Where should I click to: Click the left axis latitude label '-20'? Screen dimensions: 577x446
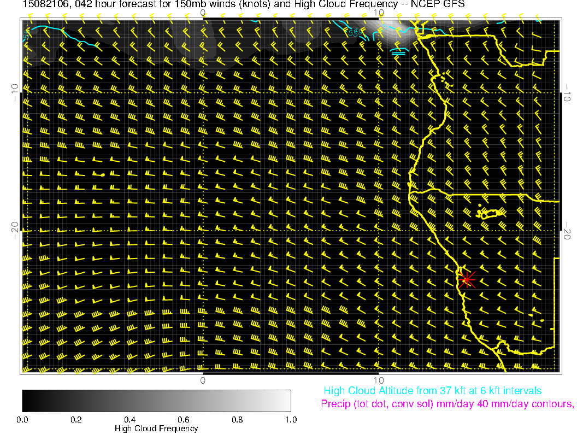15,231
